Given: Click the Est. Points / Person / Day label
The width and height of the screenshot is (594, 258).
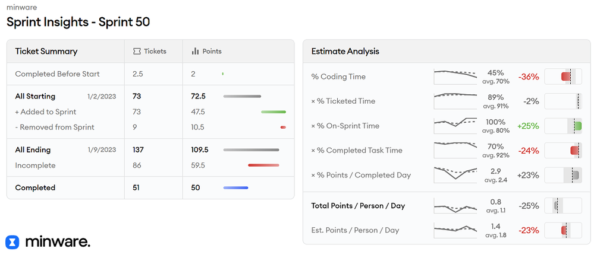Looking at the screenshot, I should click(x=355, y=230).
